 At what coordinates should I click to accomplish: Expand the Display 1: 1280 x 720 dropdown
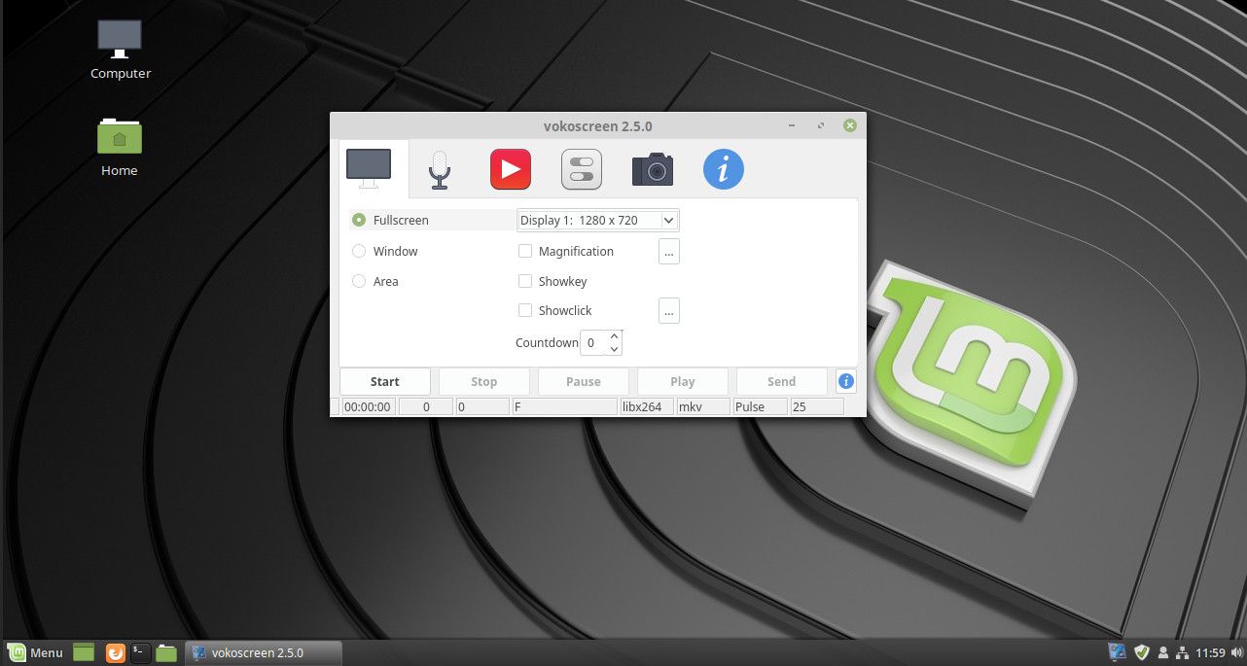(x=597, y=221)
